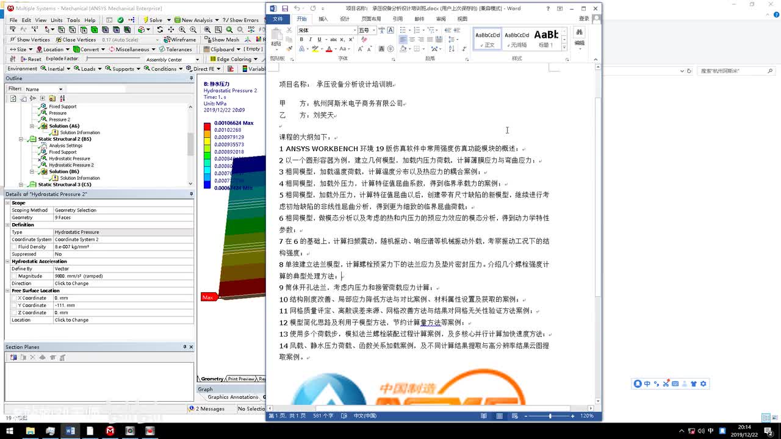The height and width of the screenshot is (439, 781).
Task: Click the Zoom icon in ANSYS toolbar
Action: click(x=182, y=29)
